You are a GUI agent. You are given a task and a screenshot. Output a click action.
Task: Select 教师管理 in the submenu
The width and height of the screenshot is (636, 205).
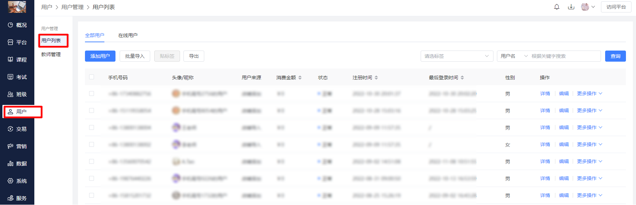[51, 54]
